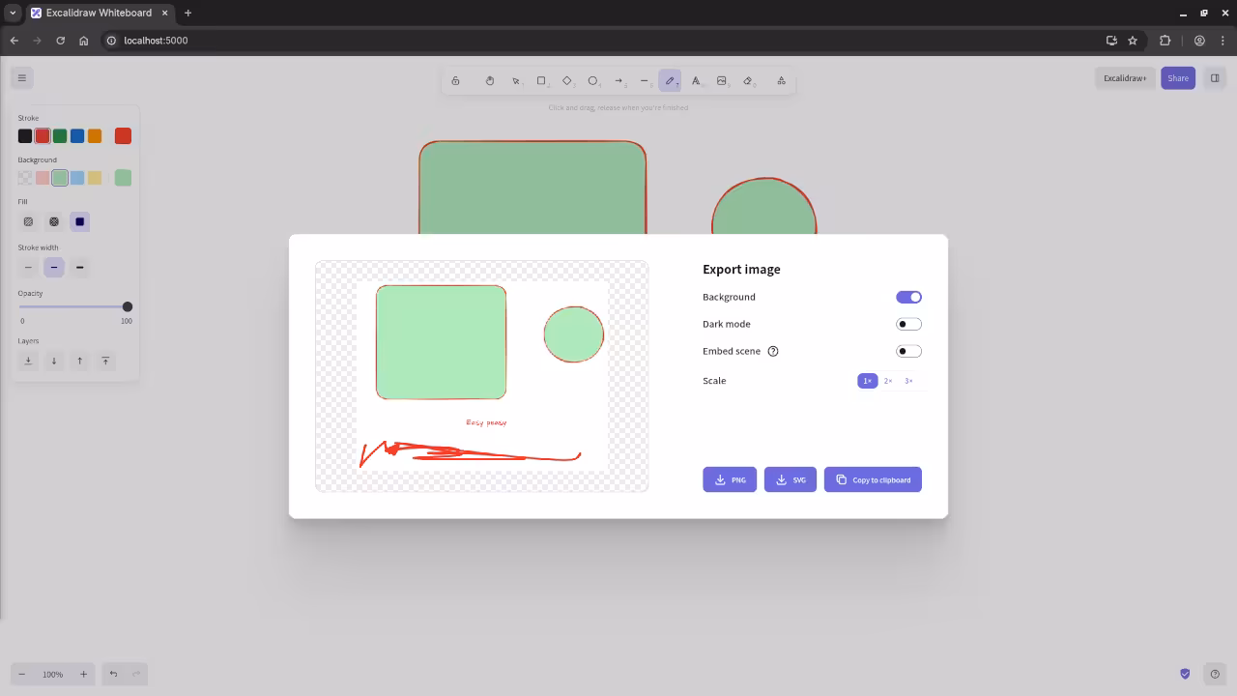Export the drawing as SVG
Viewport: 1237px width, 696px height.
790,478
